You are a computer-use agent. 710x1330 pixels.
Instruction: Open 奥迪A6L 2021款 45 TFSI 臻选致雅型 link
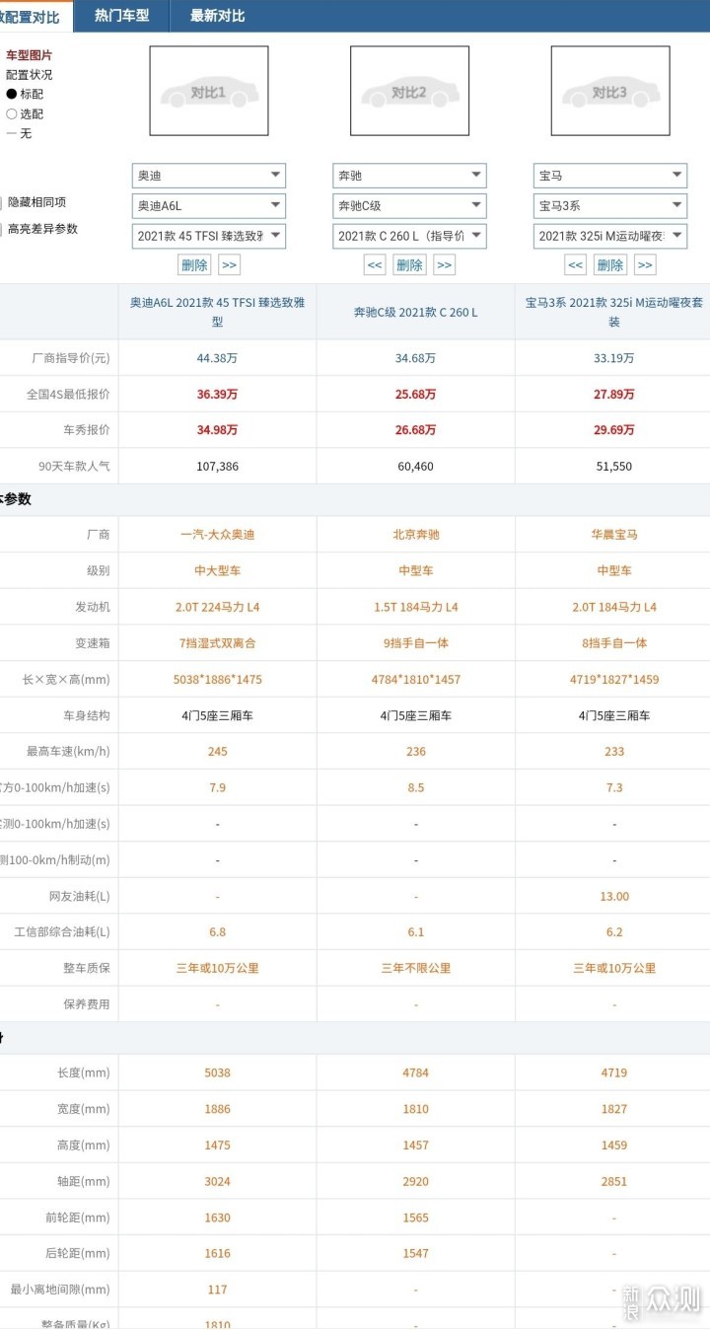[x=217, y=312]
